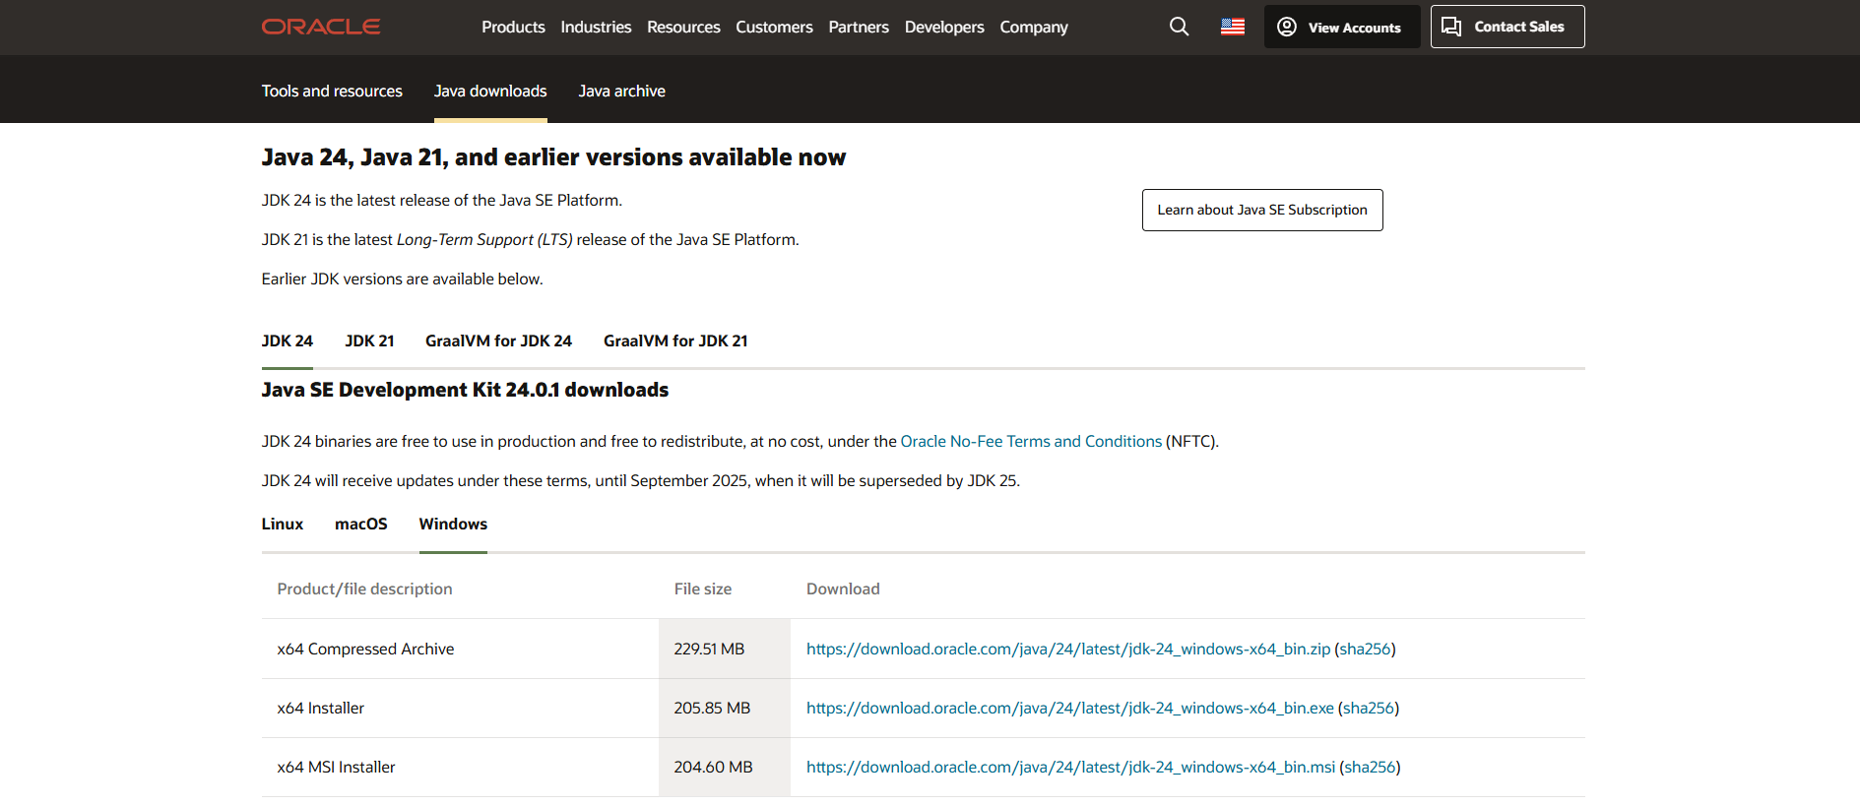Switch to the macOS tab
This screenshot has height=805, width=1860.
coord(361,524)
